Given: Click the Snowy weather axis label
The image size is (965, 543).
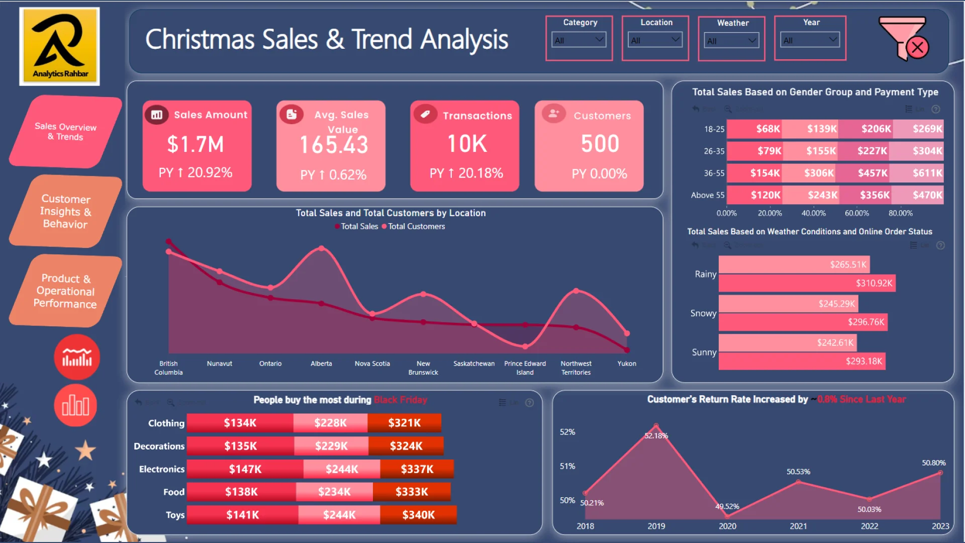Looking at the screenshot, I should (x=703, y=313).
